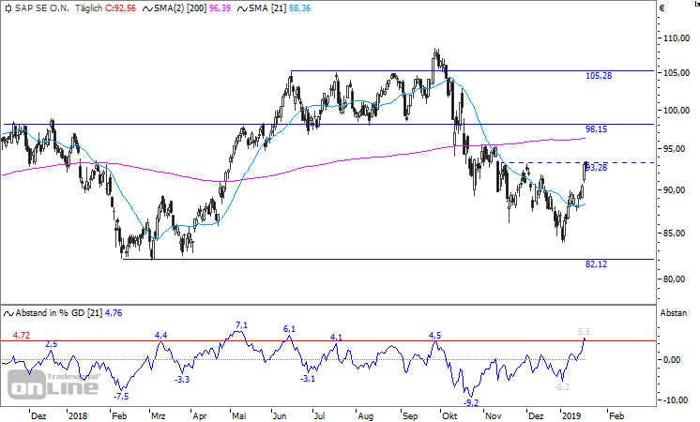The width and height of the screenshot is (700, 422).
Task: Click the SMA [21] line legend icon
Action: (x=242, y=8)
